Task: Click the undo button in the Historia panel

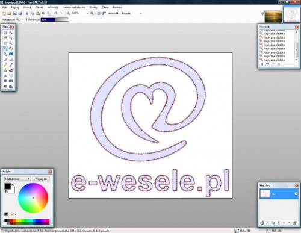Action: click(x=267, y=64)
